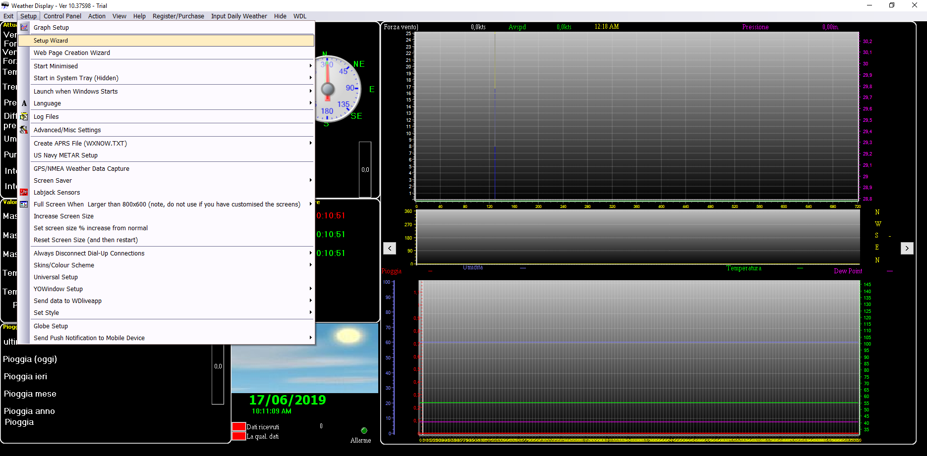Click the wind speed graph area
The image size is (927, 456).
[637, 116]
